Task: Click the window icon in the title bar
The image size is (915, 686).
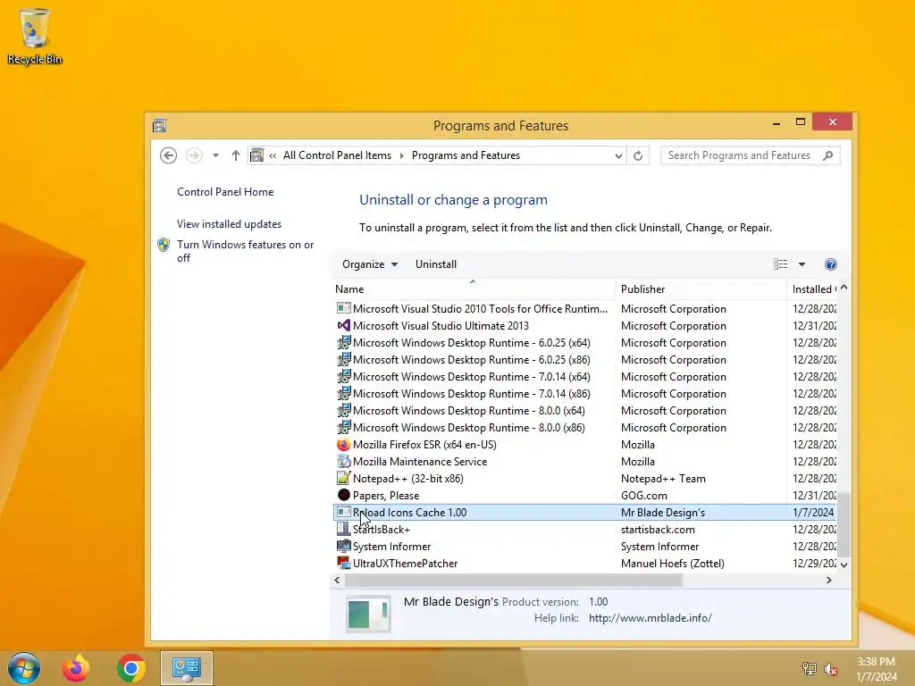Action: pos(159,125)
